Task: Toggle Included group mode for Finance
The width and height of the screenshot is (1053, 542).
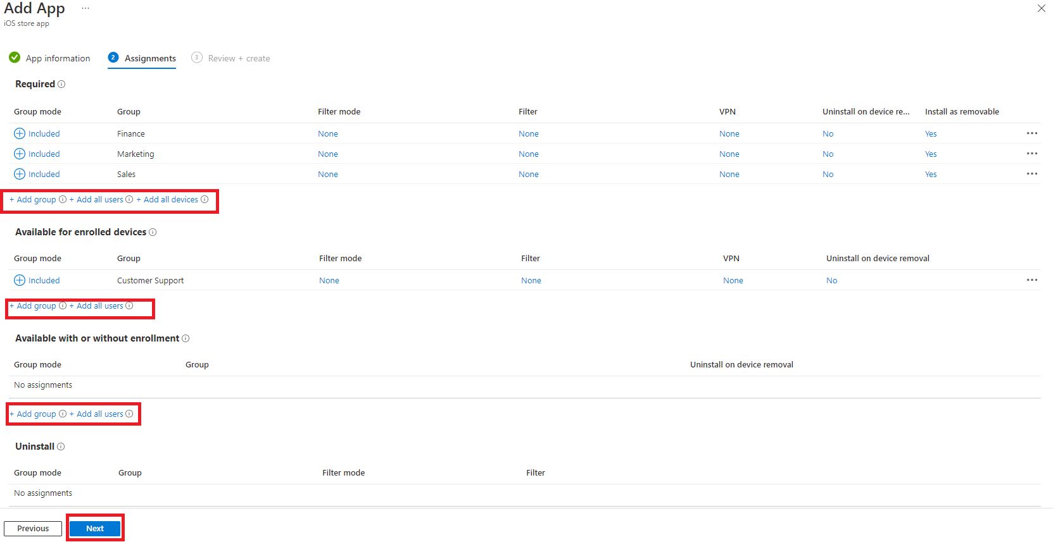Action: click(37, 133)
